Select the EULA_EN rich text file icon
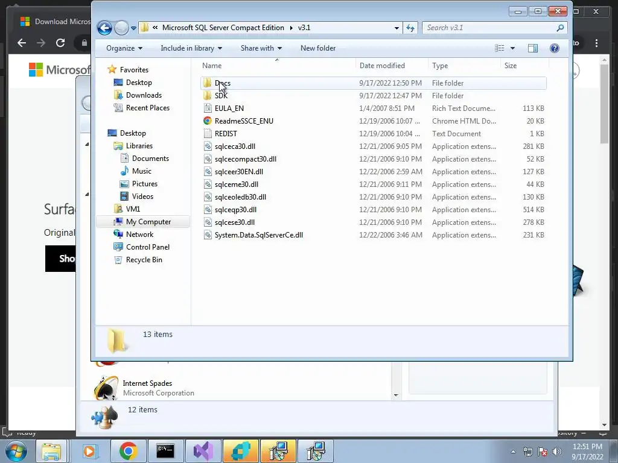The width and height of the screenshot is (618, 463). point(208,108)
